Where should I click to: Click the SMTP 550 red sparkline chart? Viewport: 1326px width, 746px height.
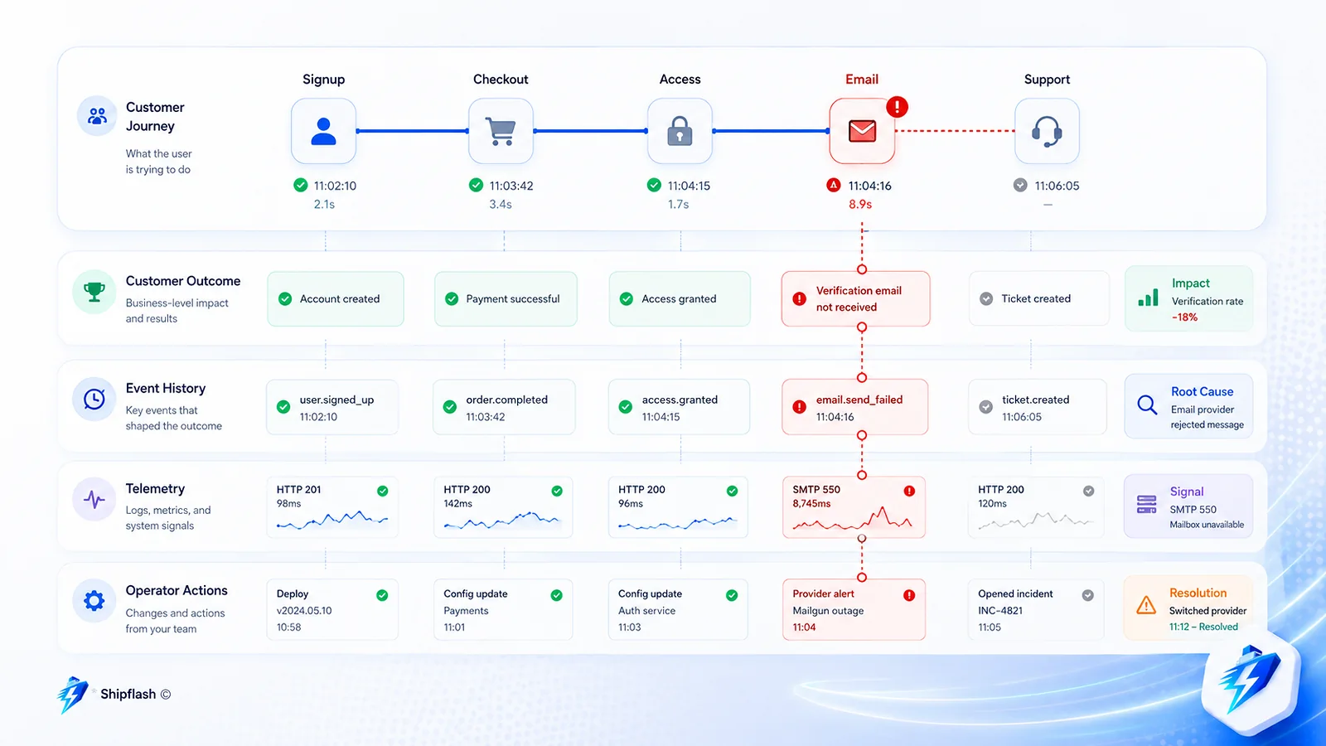click(x=853, y=519)
